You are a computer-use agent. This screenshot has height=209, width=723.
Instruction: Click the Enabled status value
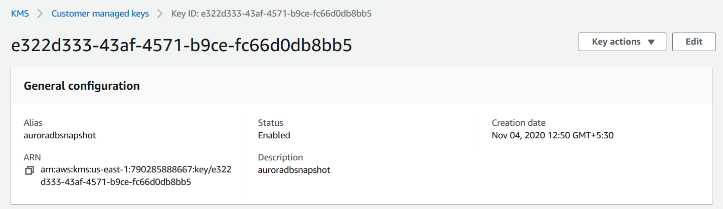(274, 135)
